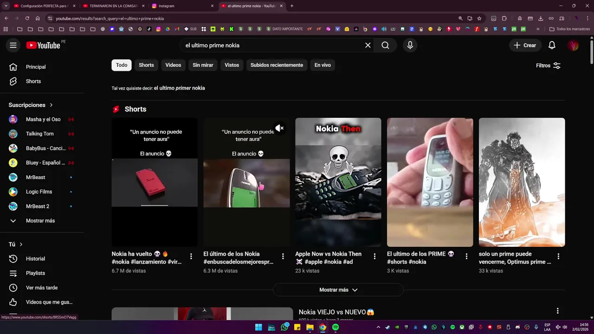This screenshot has height=334, width=594.
Task: Click the Crear button
Action: coord(525,45)
